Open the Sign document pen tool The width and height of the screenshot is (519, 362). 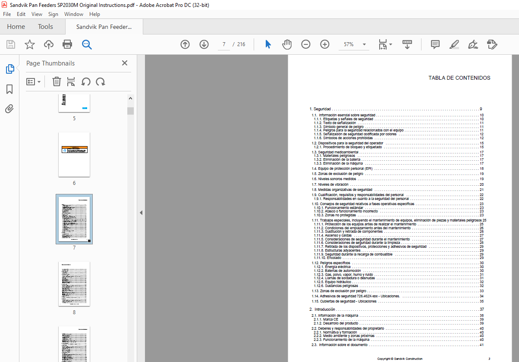[473, 44]
